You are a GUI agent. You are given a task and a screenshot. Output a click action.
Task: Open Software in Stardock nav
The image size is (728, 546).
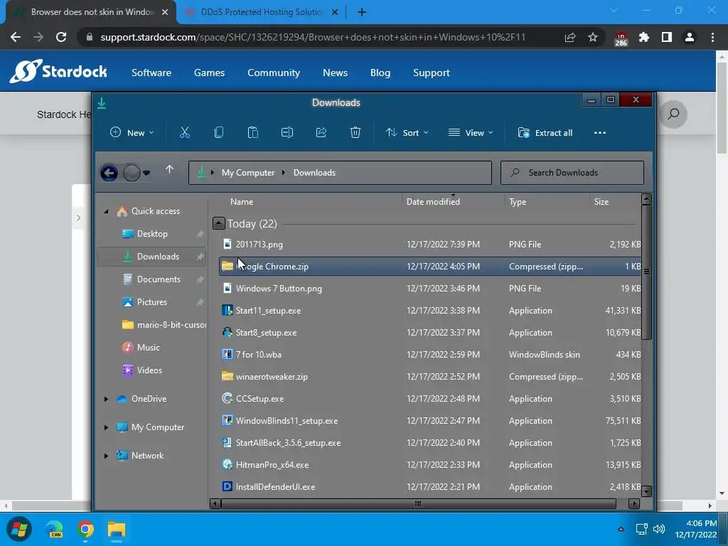[151, 73]
